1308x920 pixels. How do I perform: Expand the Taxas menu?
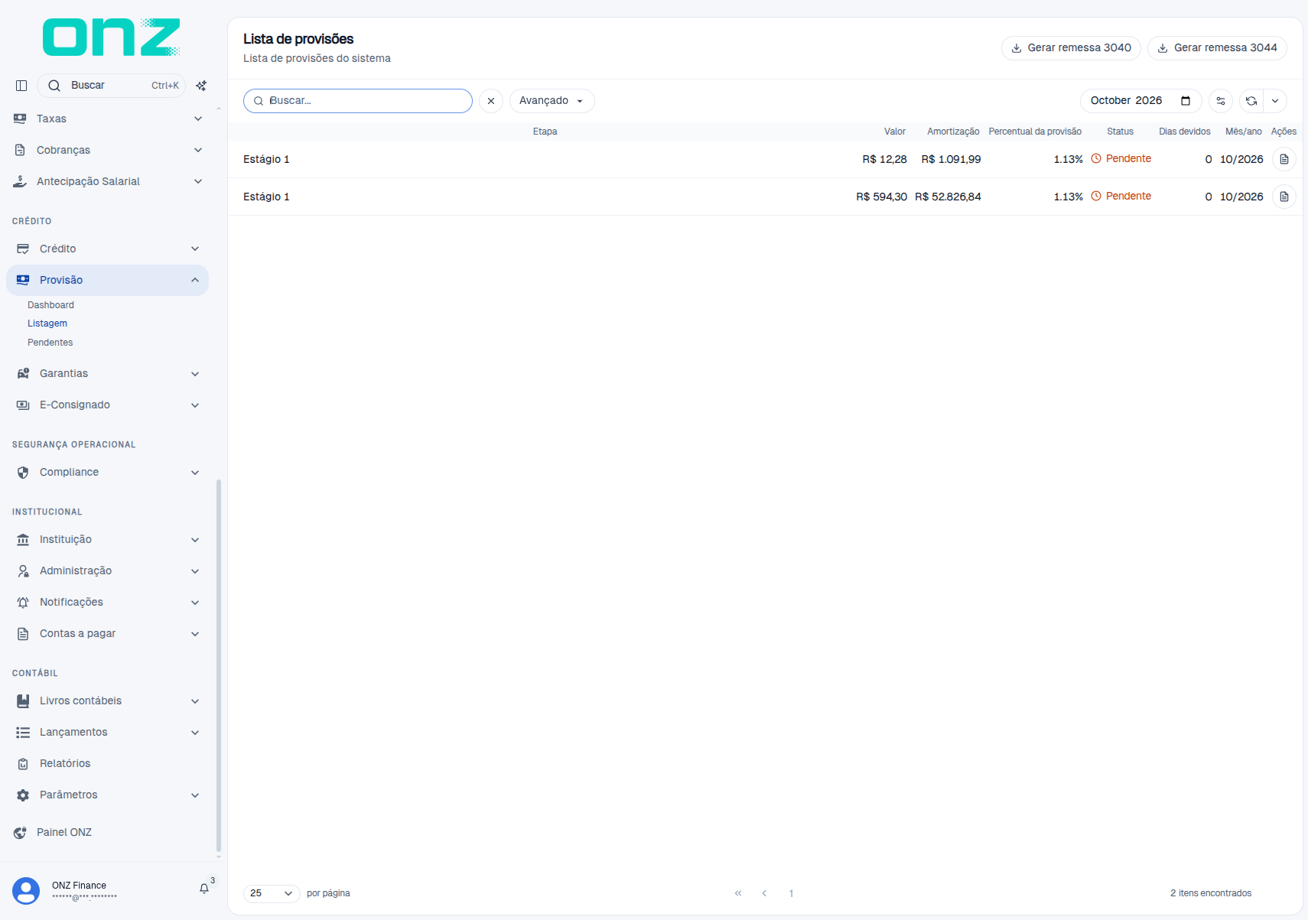107,119
